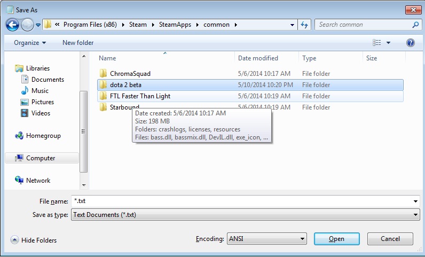Viewport: 425px width, 257px height.
Task: Click the folder icon in address bar
Action: [x=48, y=25]
